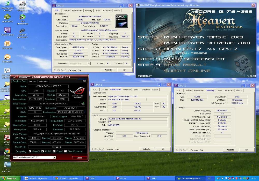
Task: Click the bus interface question mark in GPU-Z
Action: point(85,112)
